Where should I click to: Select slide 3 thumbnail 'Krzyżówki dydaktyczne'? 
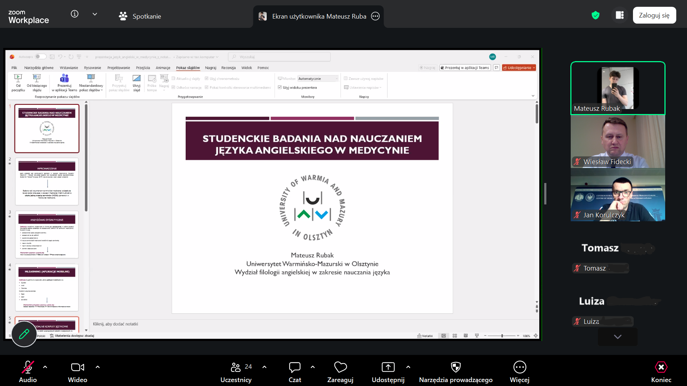[x=47, y=235]
